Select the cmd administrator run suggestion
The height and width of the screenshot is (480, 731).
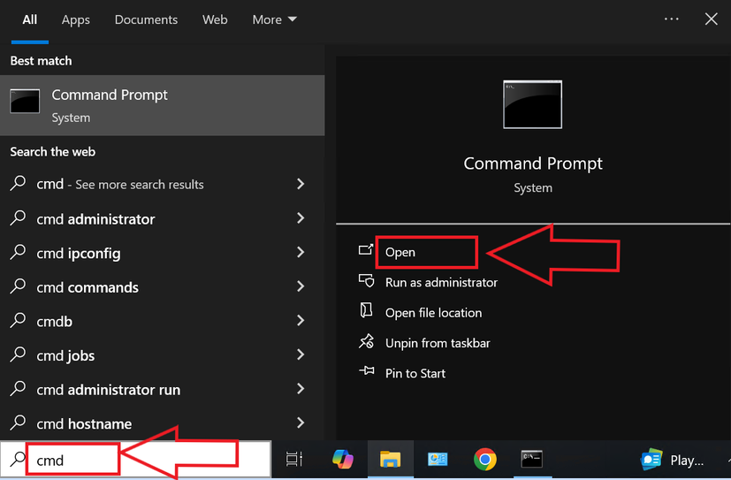tap(163, 389)
